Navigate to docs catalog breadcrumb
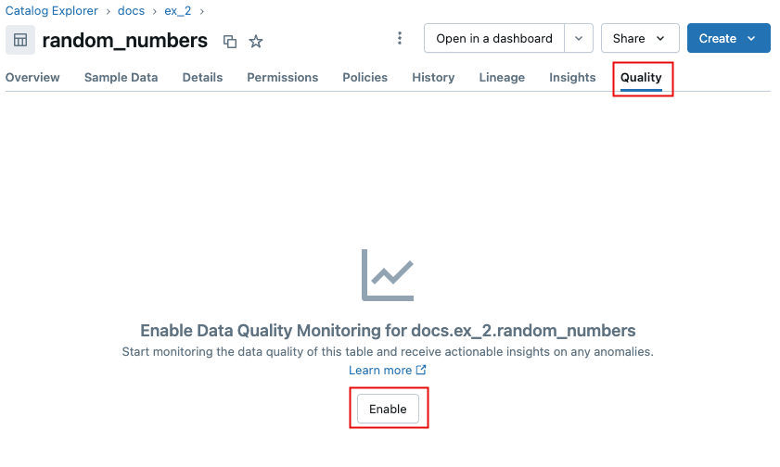Viewport: 780px width, 467px height. point(131,11)
